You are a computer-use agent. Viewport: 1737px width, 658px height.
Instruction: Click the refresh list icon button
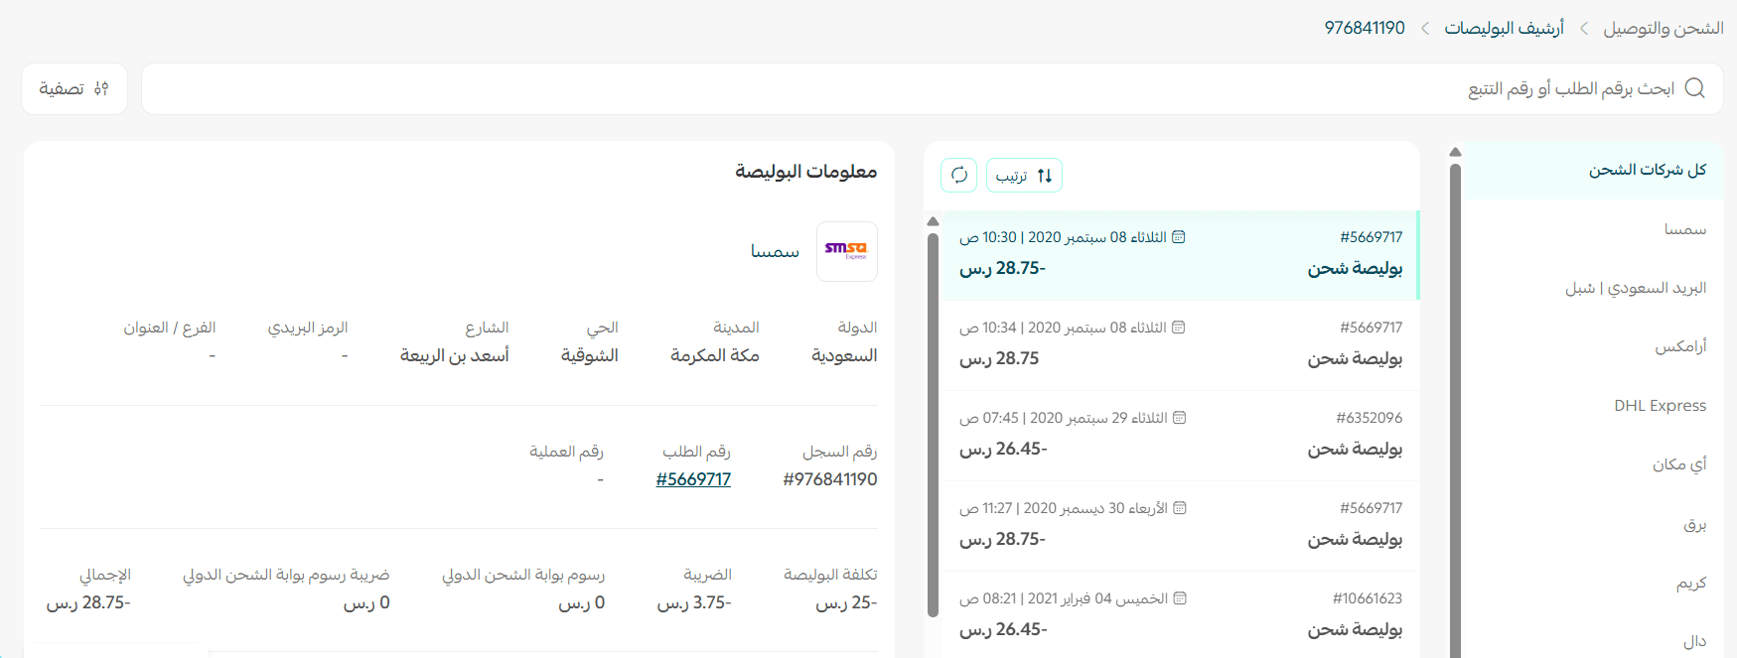958,176
